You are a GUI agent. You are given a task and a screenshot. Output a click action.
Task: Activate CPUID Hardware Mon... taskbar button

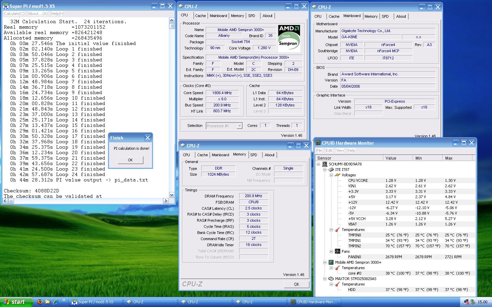click(x=314, y=302)
